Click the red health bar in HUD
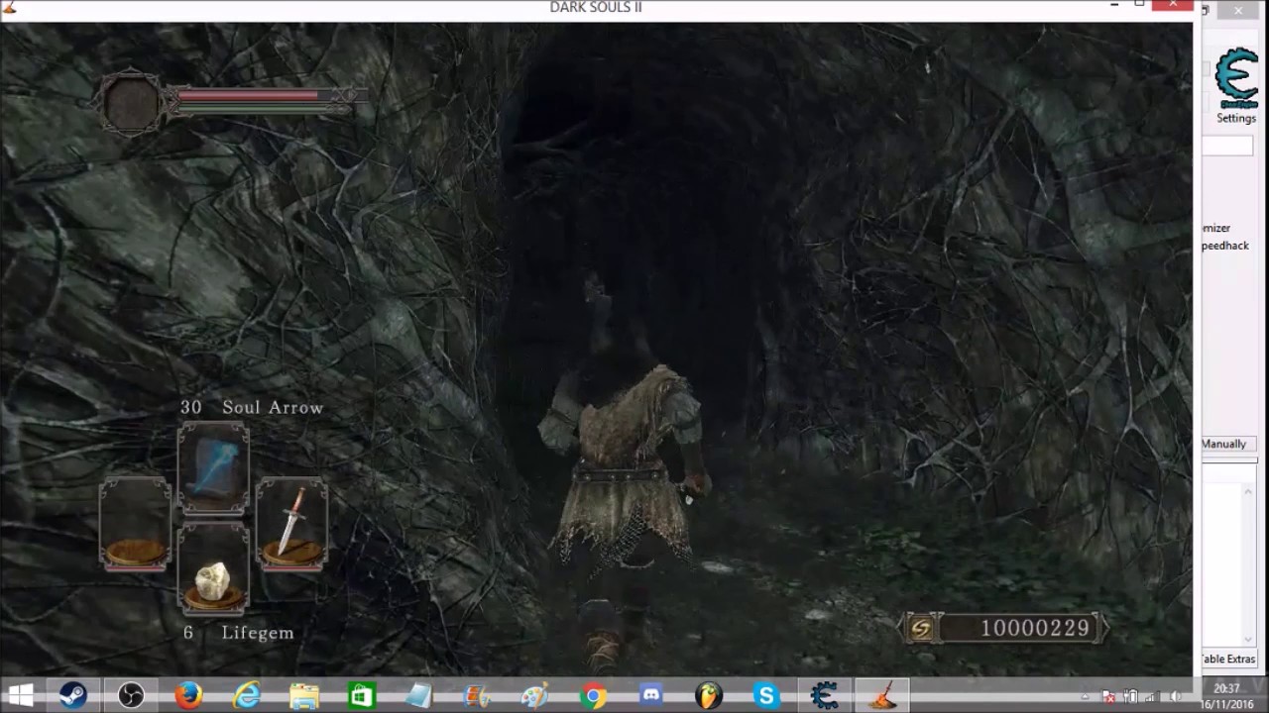The width and height of the screenshot is (1269, 713). pos(248,96)
